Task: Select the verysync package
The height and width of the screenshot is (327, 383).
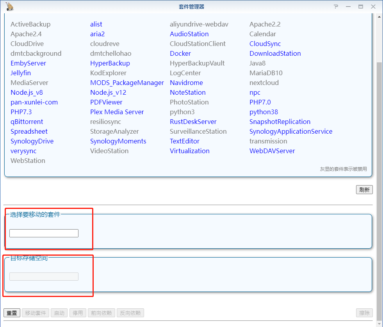Action: pos(23,151)
